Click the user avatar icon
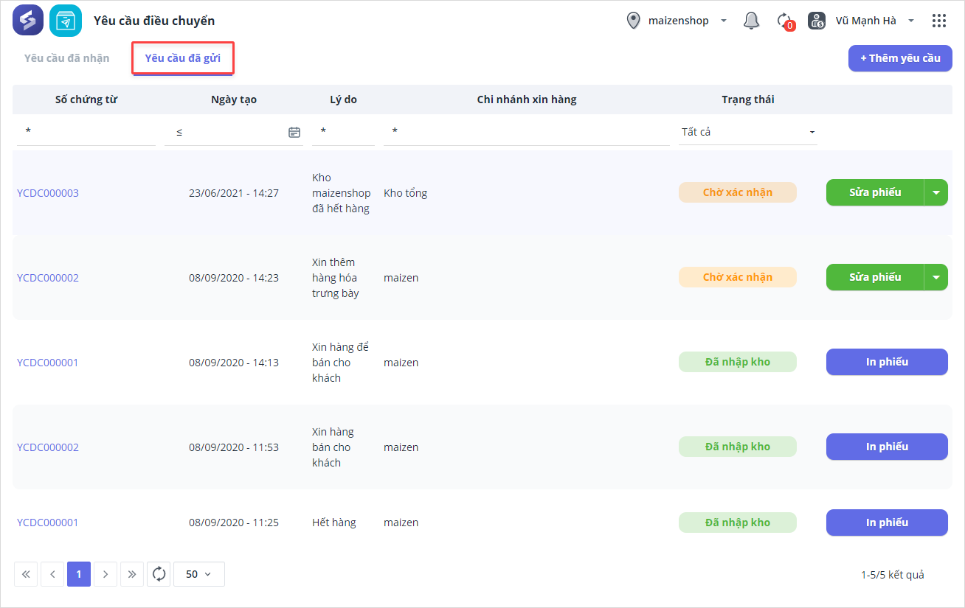Screen dimensions: 965x608 click(817, 21)
